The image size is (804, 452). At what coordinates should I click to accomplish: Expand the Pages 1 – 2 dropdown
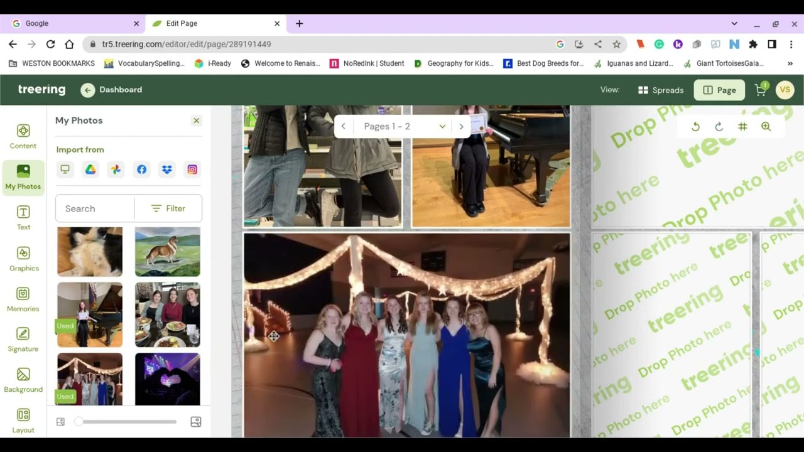405,127
